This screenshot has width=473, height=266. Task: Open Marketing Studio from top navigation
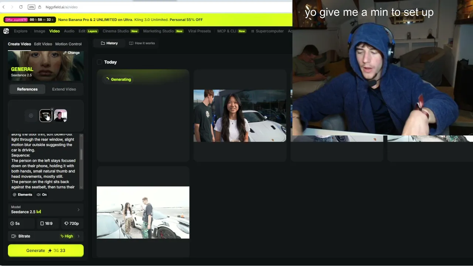(163, 31)
